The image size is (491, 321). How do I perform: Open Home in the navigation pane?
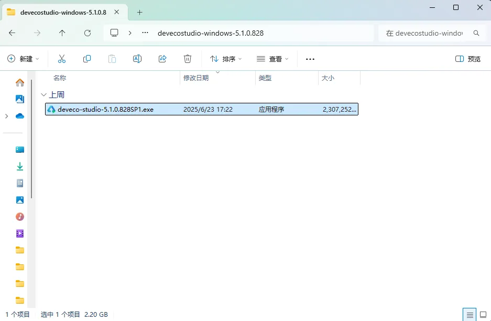[20, 82]
